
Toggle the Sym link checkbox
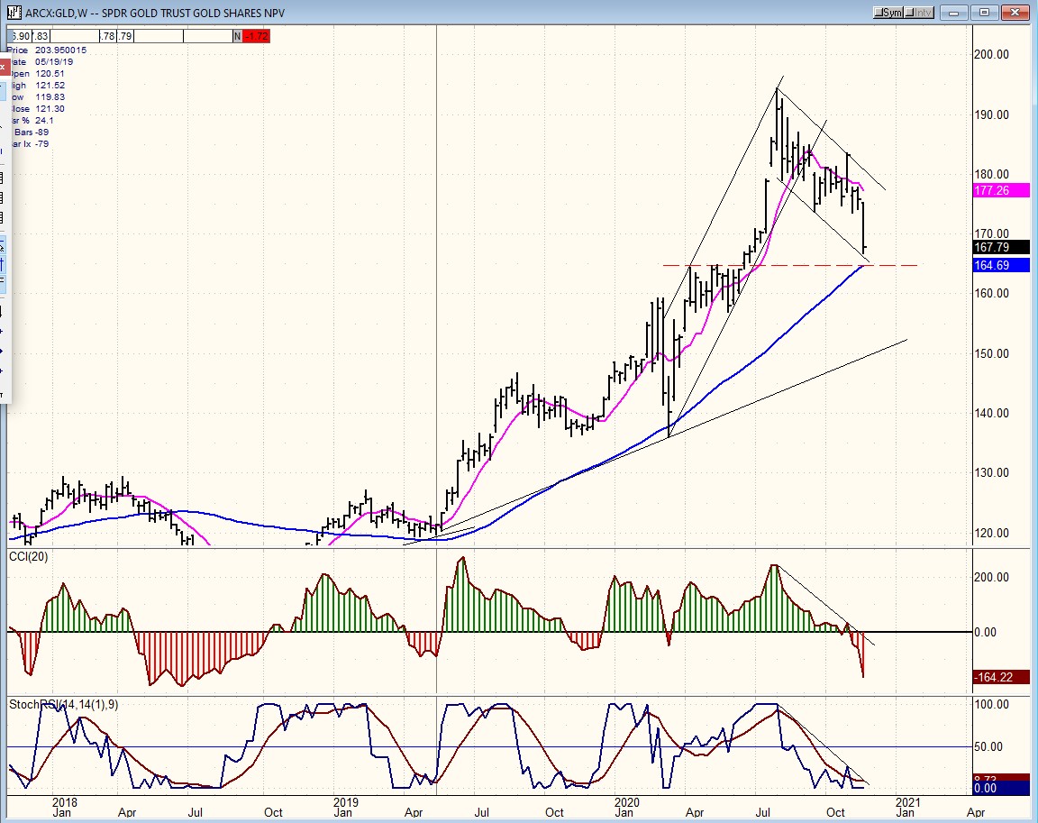[888, 13]
